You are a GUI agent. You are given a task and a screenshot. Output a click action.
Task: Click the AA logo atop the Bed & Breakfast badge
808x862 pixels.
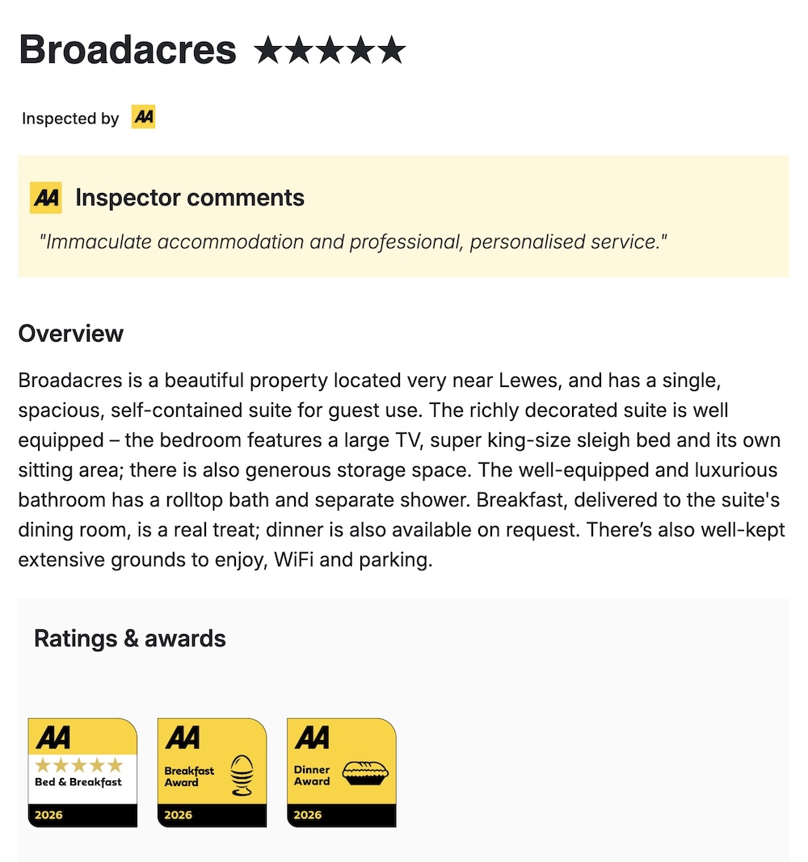pyautogui.click(x=53, y=737)
